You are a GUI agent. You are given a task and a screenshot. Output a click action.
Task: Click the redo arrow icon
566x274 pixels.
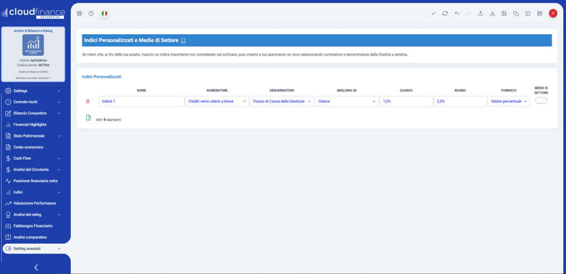point(469,13)
